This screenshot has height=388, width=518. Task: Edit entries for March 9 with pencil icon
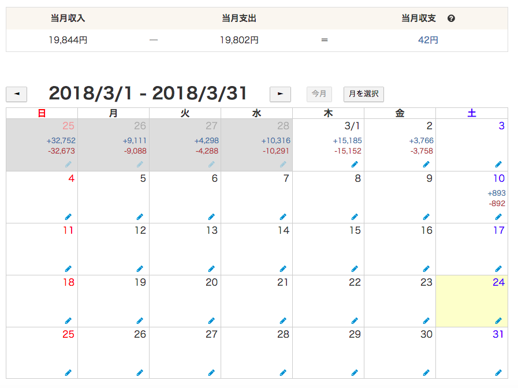click(426, 217)
